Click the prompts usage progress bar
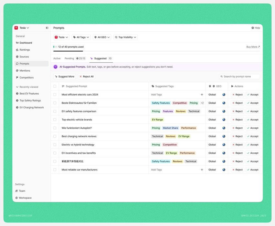This screenshot has height=226, width=275. (x=156, y=51)
